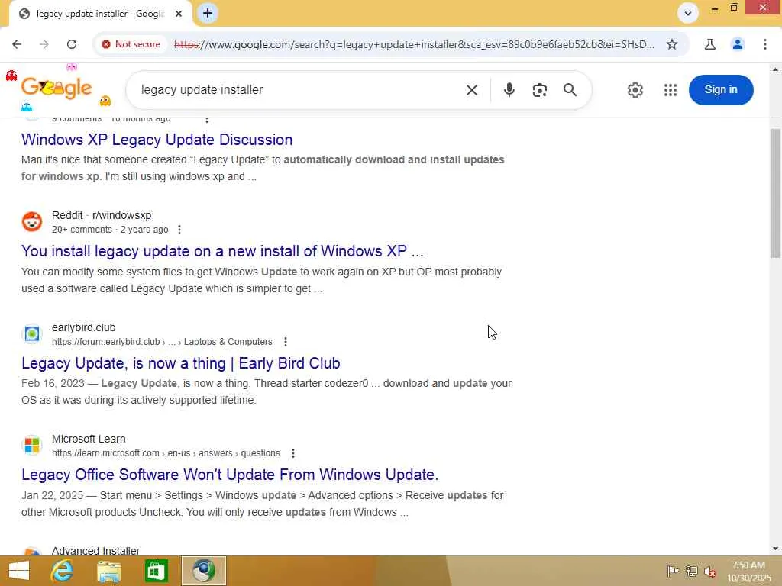Click the address bar URL

pos(414,44)
